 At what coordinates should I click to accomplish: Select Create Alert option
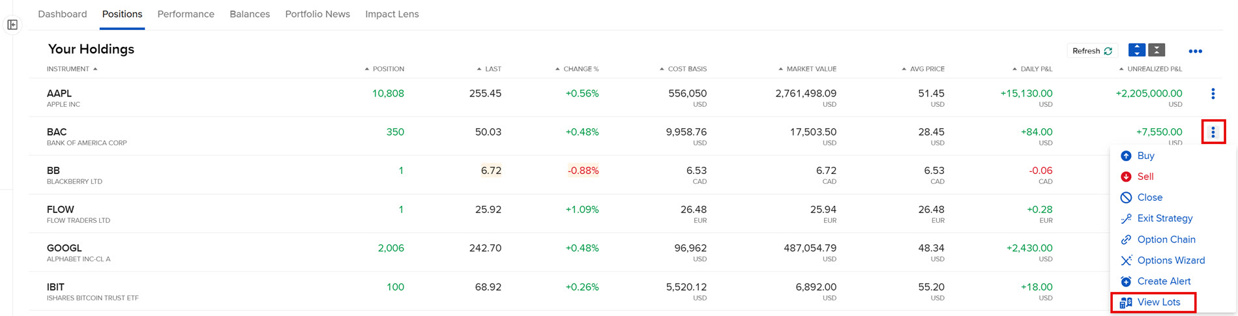coord(1163,281)
